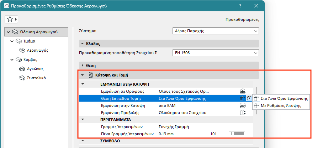Collapse the Τμήμα tree node
The height and width of the screenshot is (148, 312).
(x=12, y=41)
